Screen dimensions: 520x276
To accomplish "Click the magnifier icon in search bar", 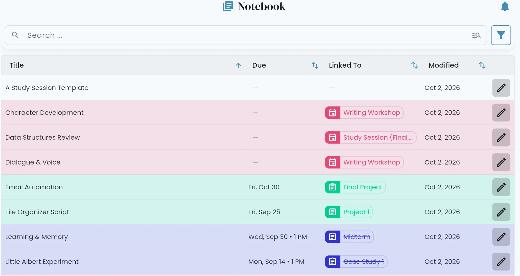I will (x=15, y=35).
